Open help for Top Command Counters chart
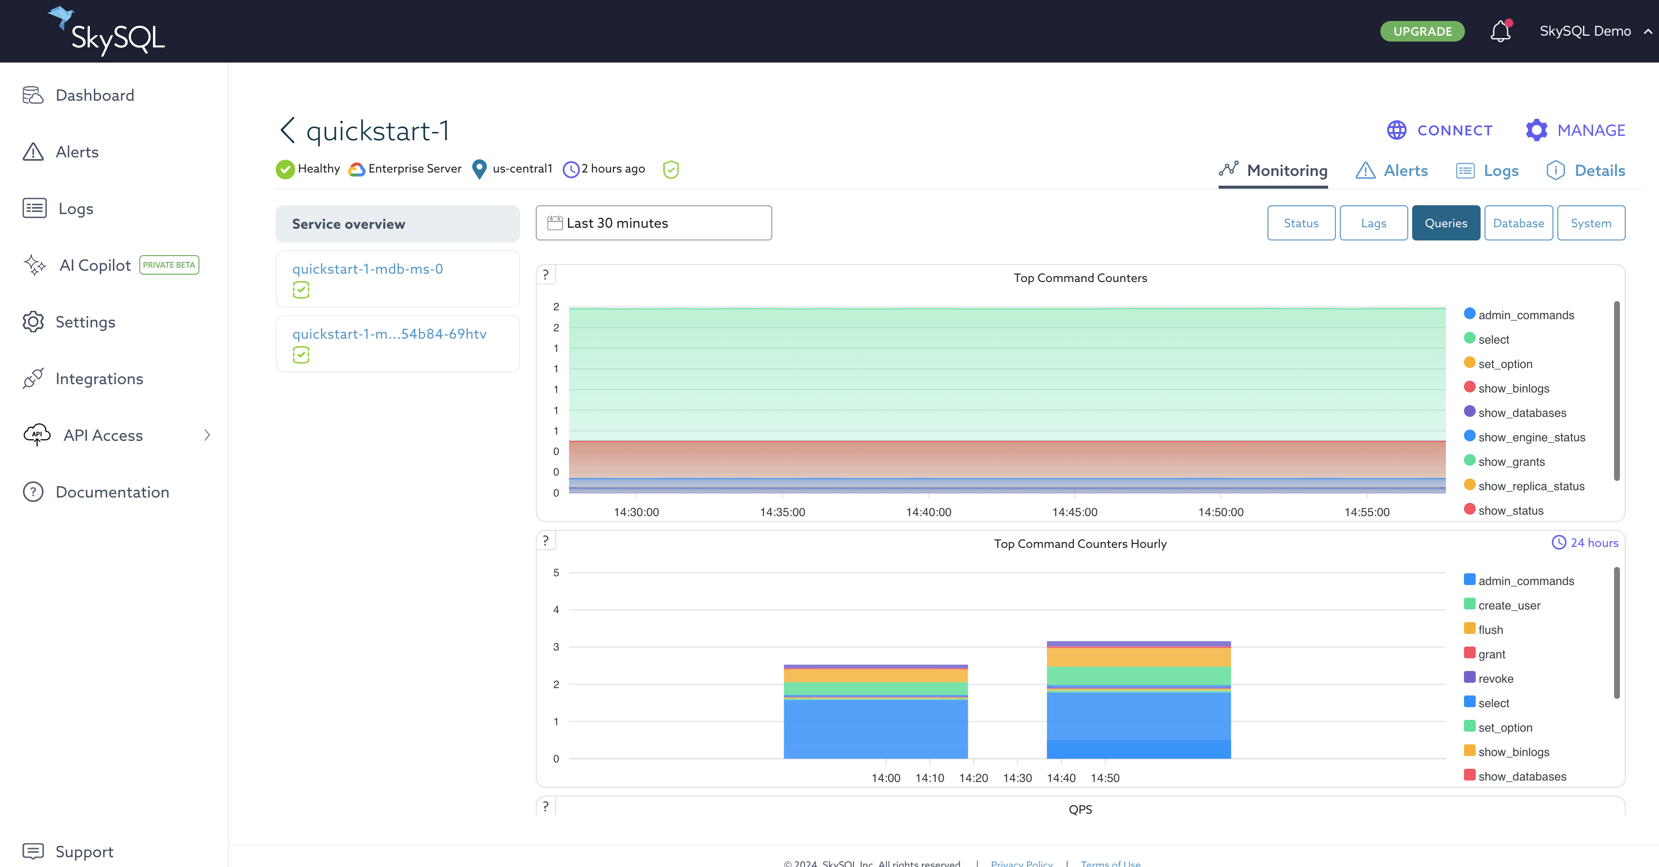 (x=546, y=274)
